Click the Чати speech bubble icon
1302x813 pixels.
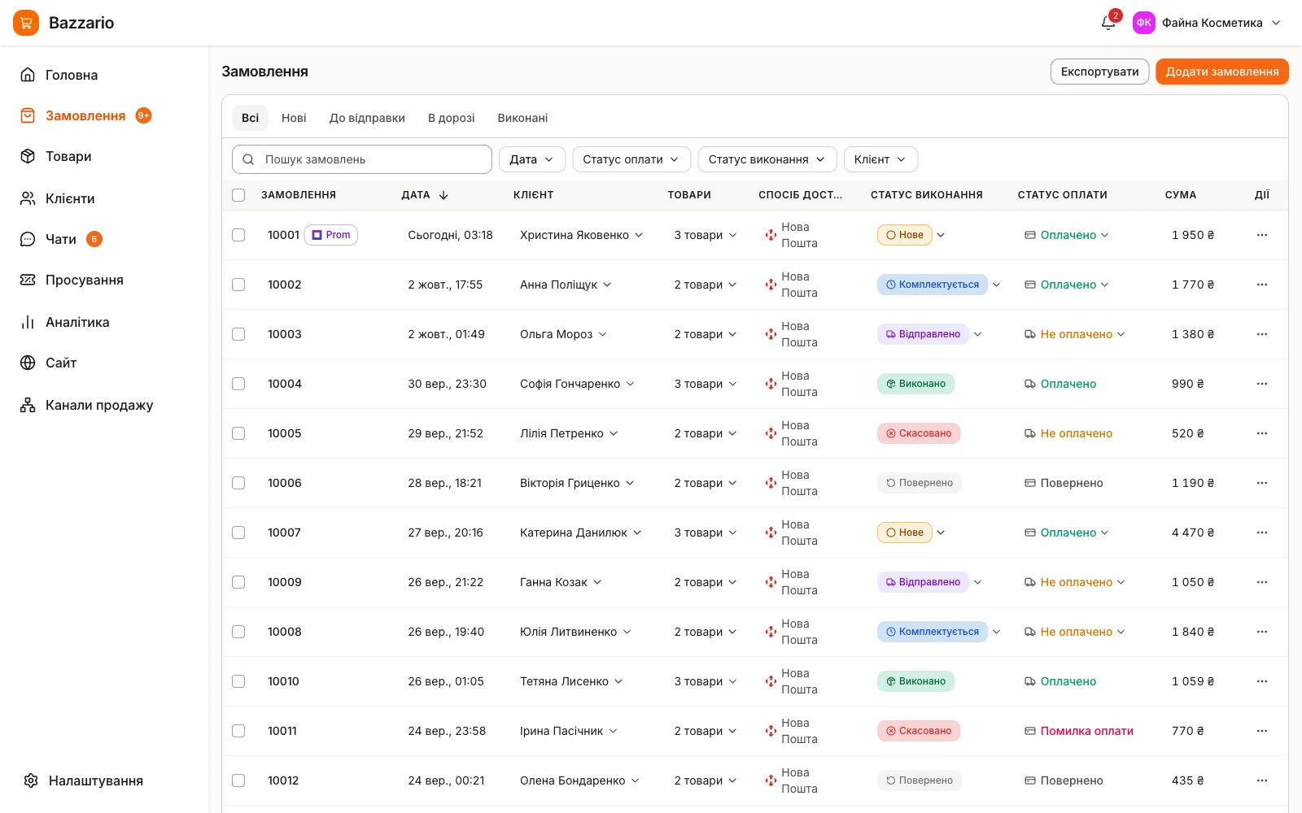click(x=28, y=239)
